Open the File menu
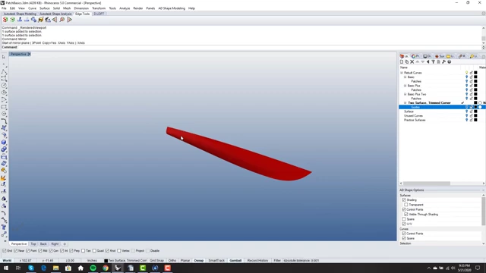This screenshot has height=273, width=486. (4, 8)
